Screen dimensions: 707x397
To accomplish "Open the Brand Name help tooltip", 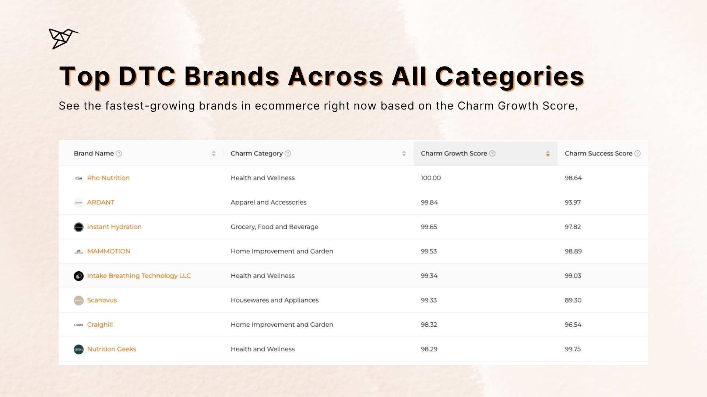I will point(119,153).
